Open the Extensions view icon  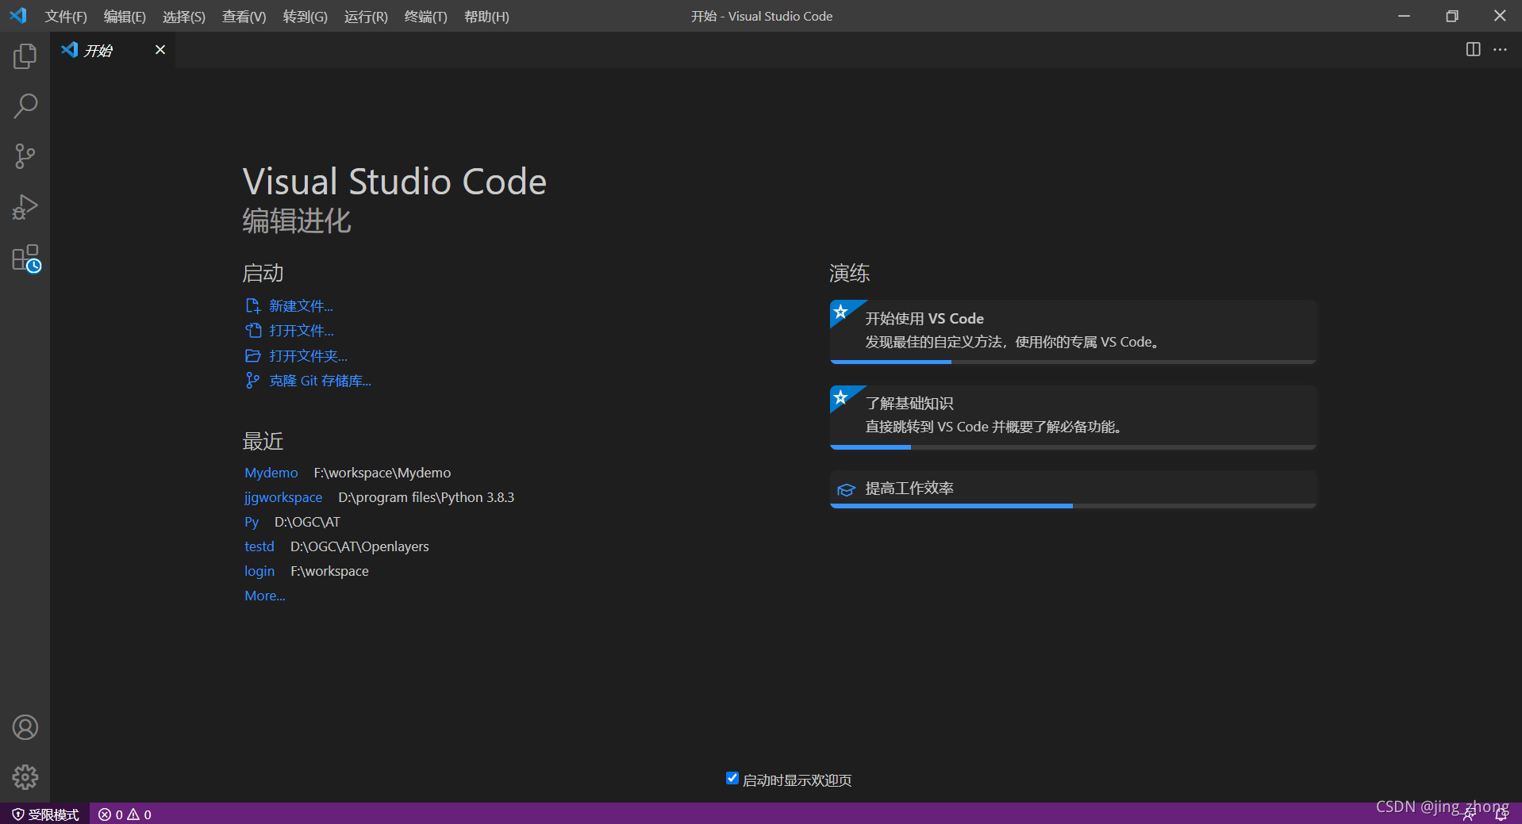26,259
